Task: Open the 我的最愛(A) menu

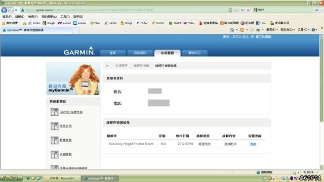Action: pos(49,17)
